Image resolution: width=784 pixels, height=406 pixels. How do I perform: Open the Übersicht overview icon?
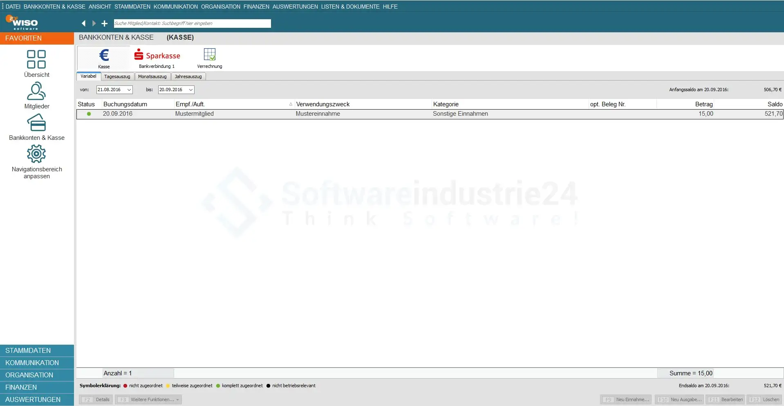(36, 60)
